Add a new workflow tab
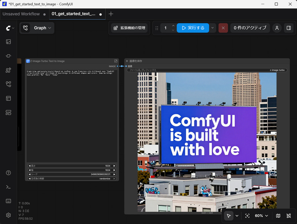 pos(111,14)
